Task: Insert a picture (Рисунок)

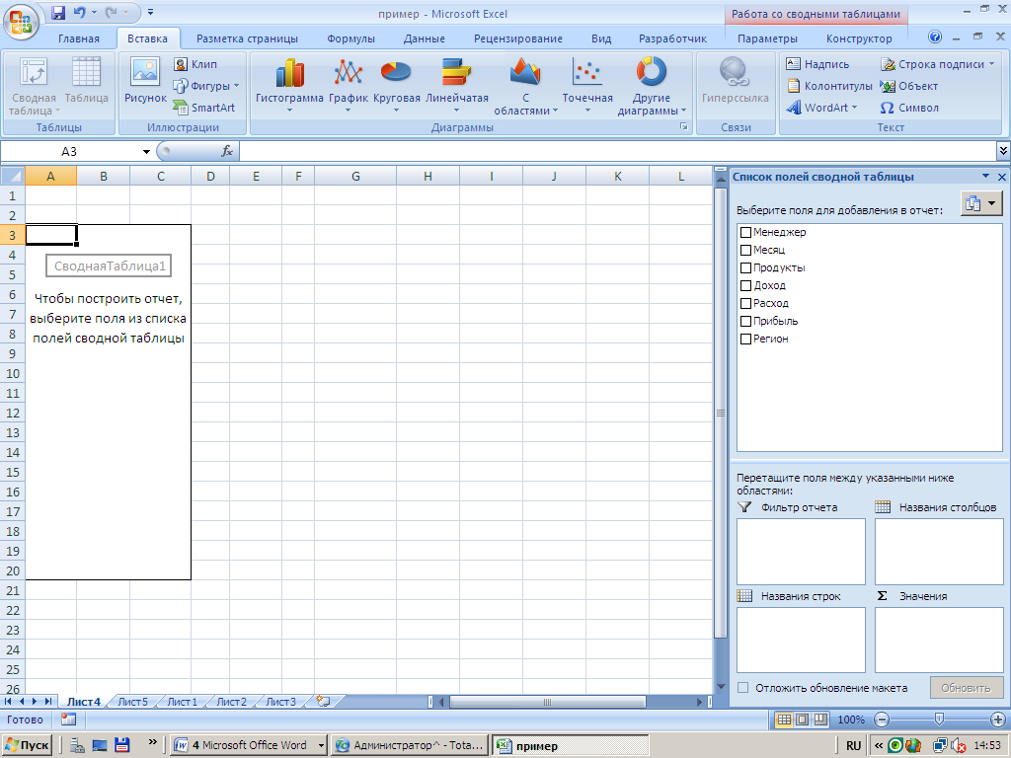Action: coord(145,81)
